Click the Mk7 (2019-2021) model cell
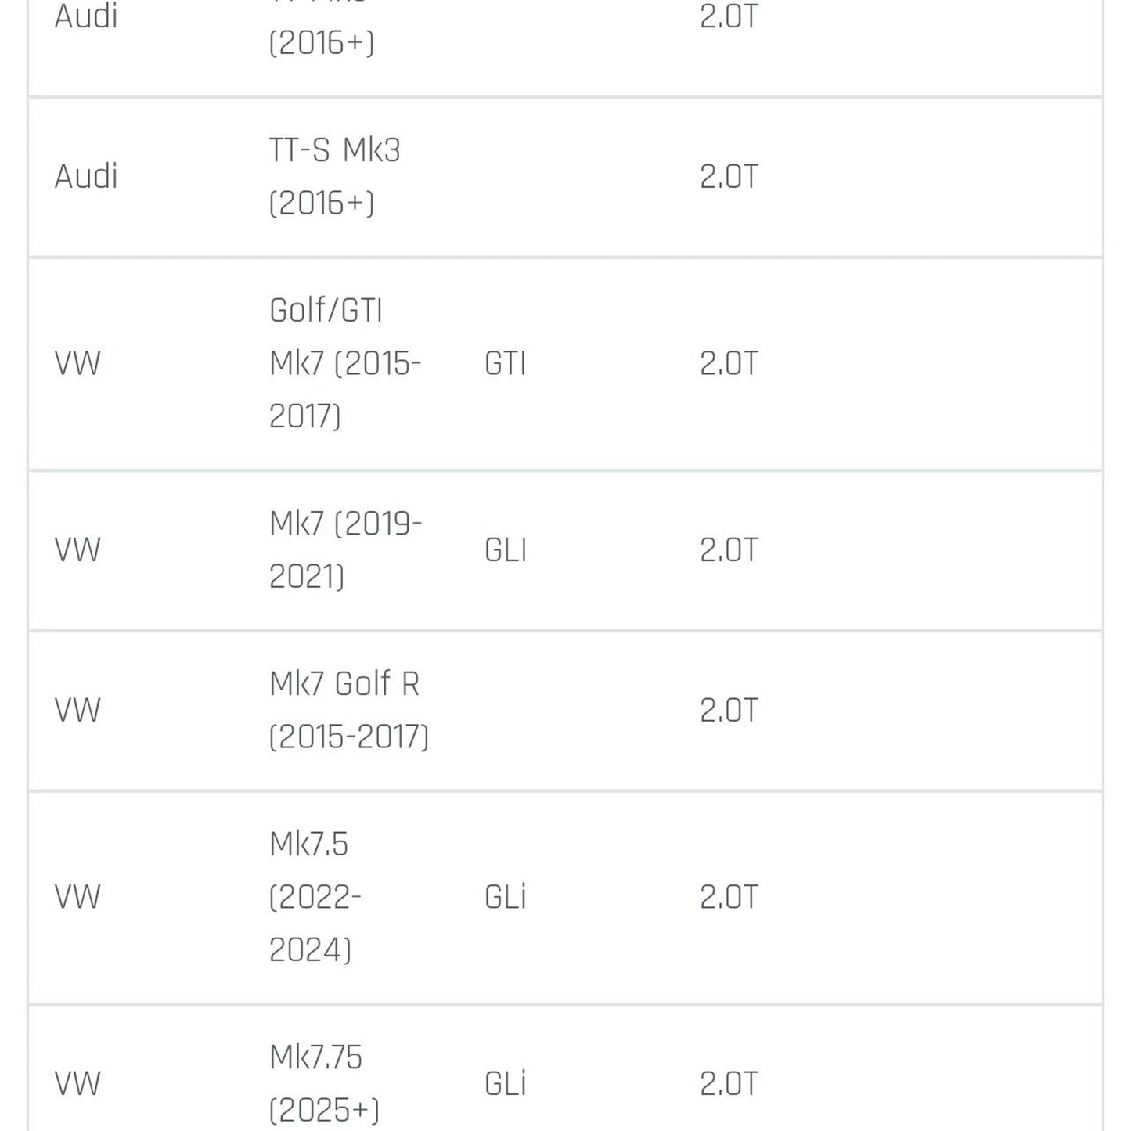Image resolution: width=1131 pixels, height=1131 pixels. click(x=345, y=549)
